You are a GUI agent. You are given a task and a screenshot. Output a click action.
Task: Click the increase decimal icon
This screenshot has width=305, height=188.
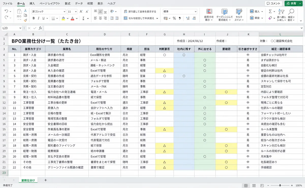pos(188,18)
